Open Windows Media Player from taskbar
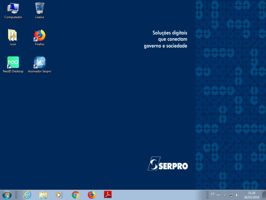The width and height of the screenshot is (266, 200). [59, 195]
